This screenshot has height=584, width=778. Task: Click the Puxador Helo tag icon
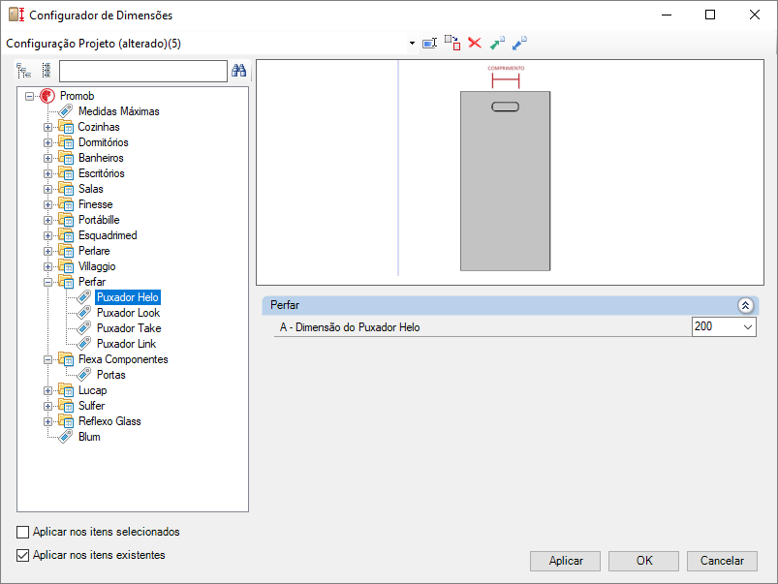84,297
